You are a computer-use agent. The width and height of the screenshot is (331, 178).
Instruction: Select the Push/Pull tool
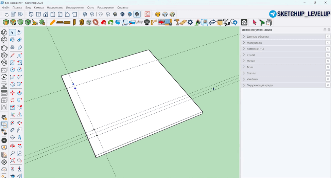19,93
